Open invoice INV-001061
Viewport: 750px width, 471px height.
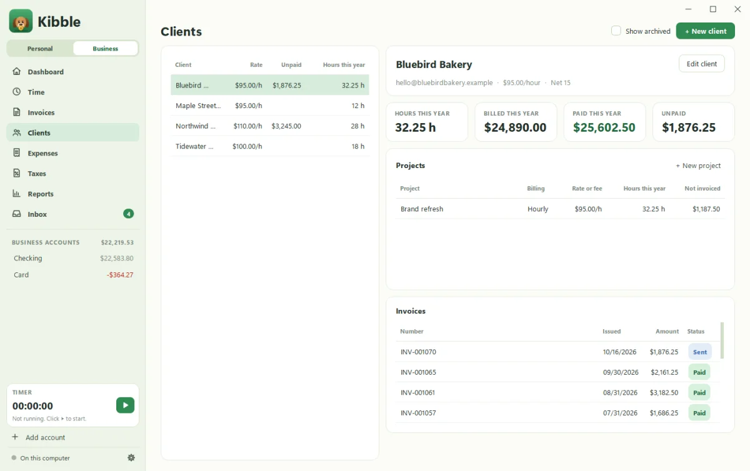coord(557,392)
